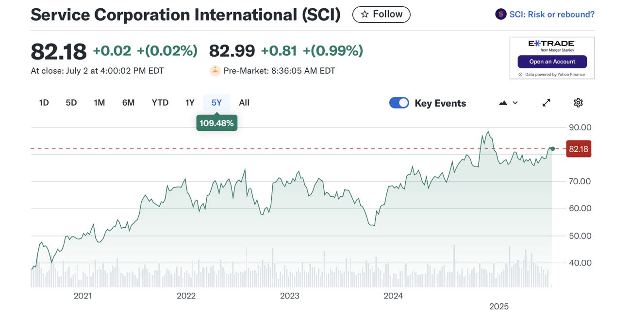Click the star icon in Follow button
This screenshot has width=631, height=314.
tap(365, 15)
